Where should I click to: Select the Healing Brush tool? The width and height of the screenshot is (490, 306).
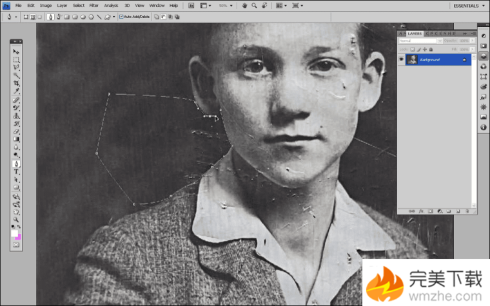pos(16,100)
